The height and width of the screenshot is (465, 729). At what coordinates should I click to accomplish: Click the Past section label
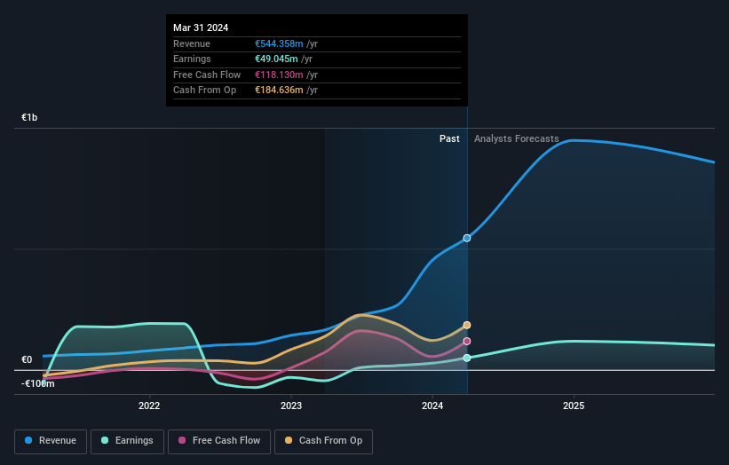449,139
